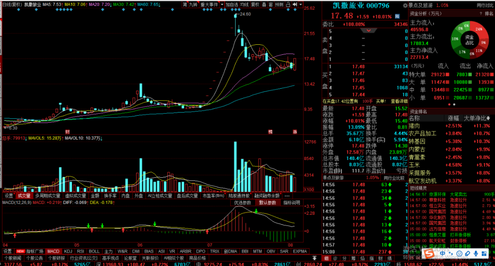495x266 pixels.
Task: Open the 个股研报 tab
Action: point(56,258)
